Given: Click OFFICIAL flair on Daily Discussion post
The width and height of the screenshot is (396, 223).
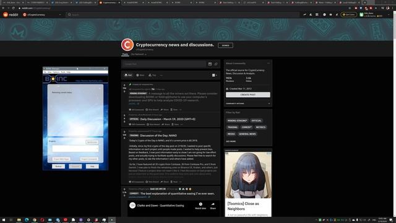Looking at the screenshot, I should click(134, 119).
